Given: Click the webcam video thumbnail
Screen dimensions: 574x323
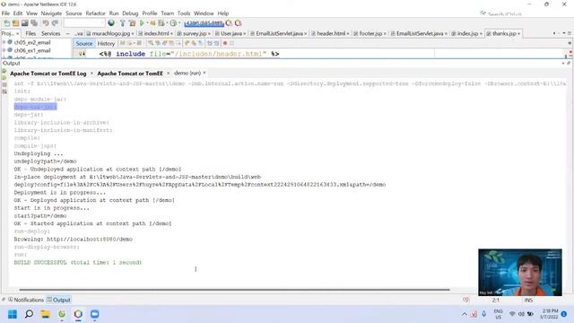Looking at the screenshot, I should [520, 272].
